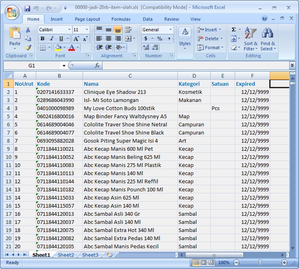
Task: Click the Increase Decimal icon
Action: point(146,48)
